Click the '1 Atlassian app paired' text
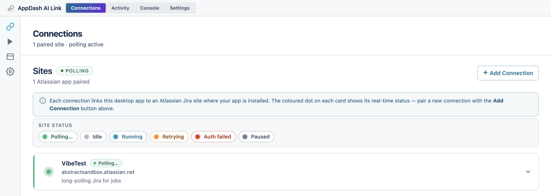Image resolution: width=551 pixels, height=196 pixels. coord(61,82)
